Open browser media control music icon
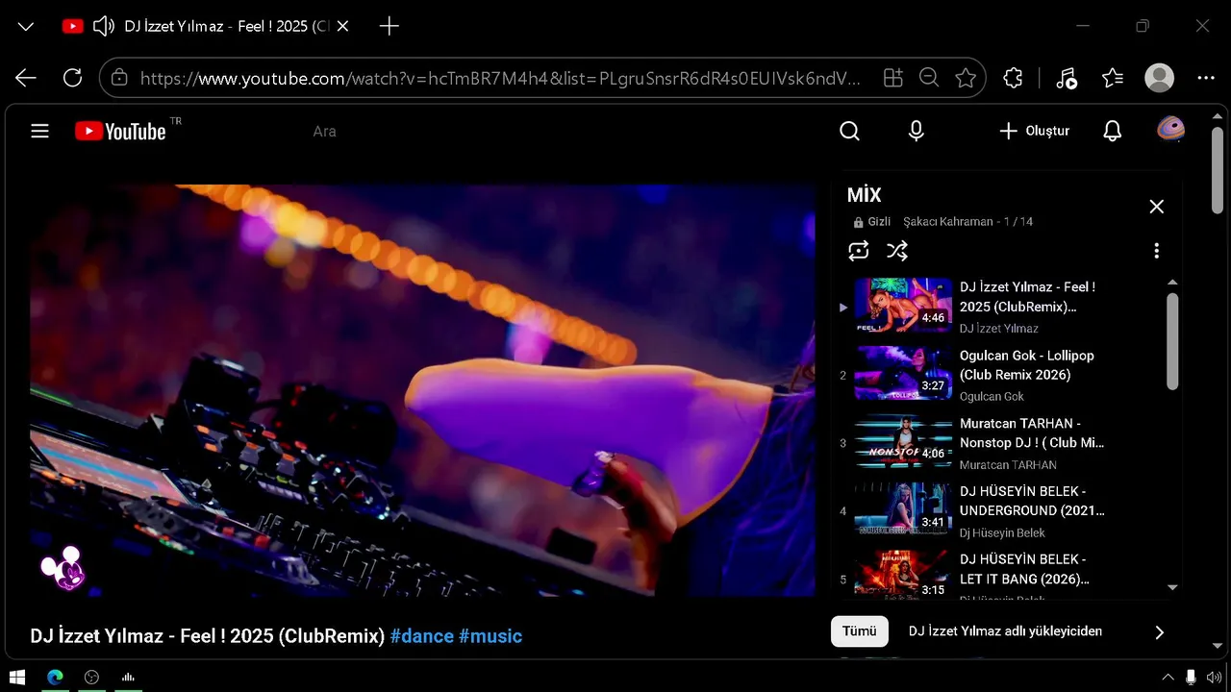The image size is (1231, 692). 1066,78
